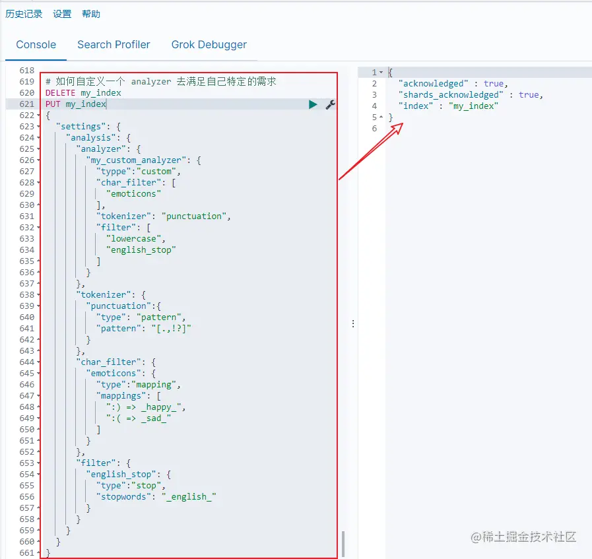Place cursor on PUT my_index line
Viewport: 592px width, 559px height.
pyautogui.click(x=75, y=104)
